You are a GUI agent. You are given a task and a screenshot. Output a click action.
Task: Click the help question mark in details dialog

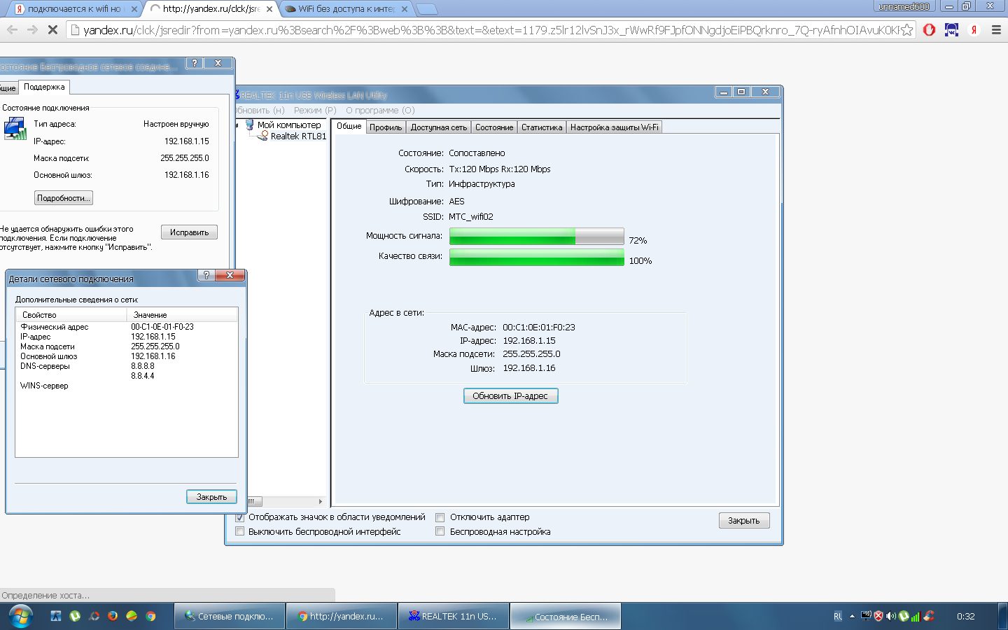[206, 275]
